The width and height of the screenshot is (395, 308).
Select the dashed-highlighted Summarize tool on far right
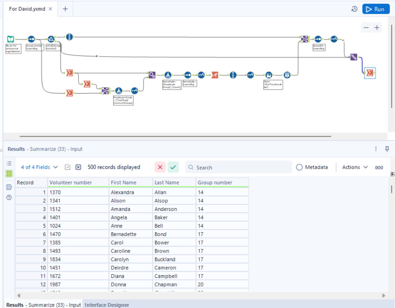pyautogui.click(x=370, y=73)
